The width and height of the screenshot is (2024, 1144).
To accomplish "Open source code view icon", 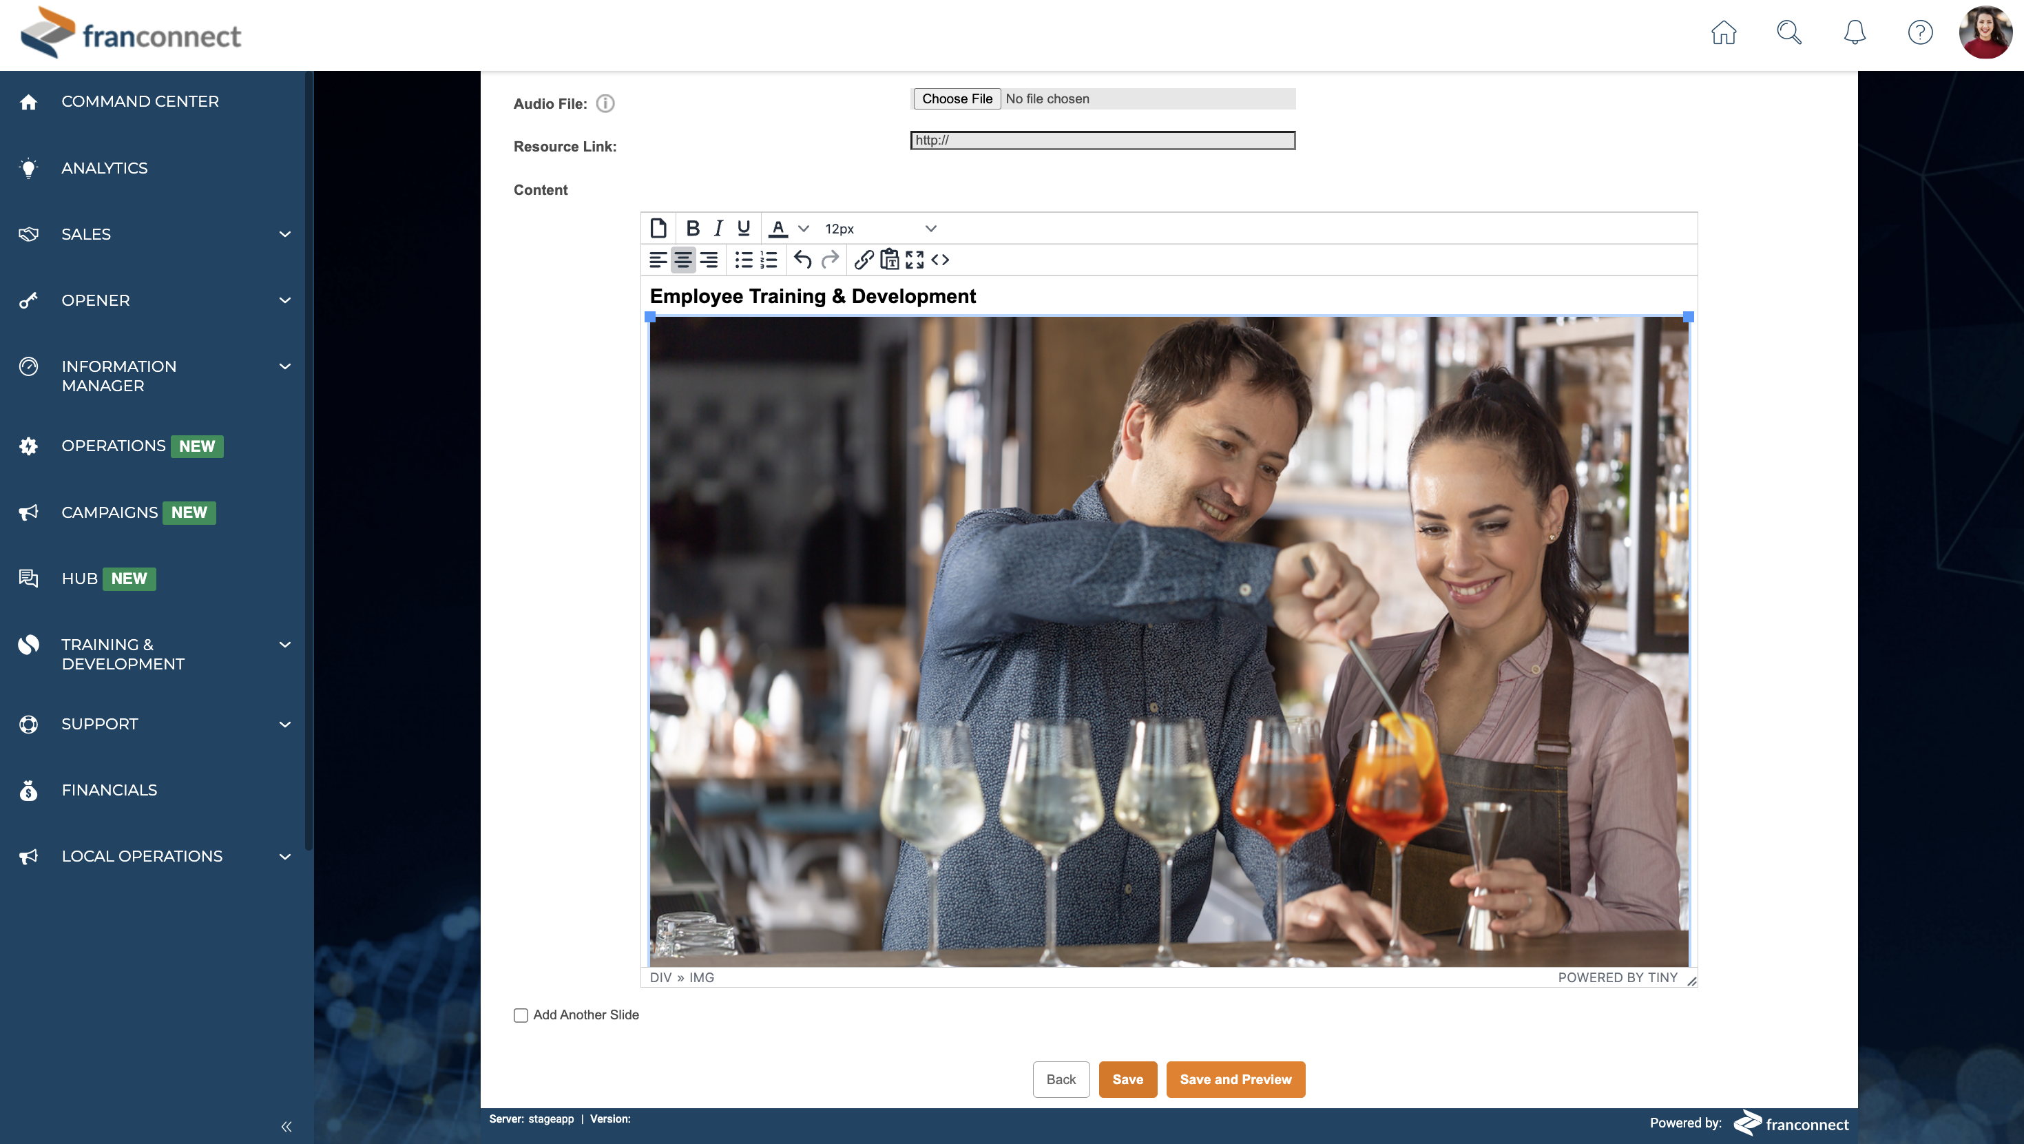I will [x=940, y=260].
